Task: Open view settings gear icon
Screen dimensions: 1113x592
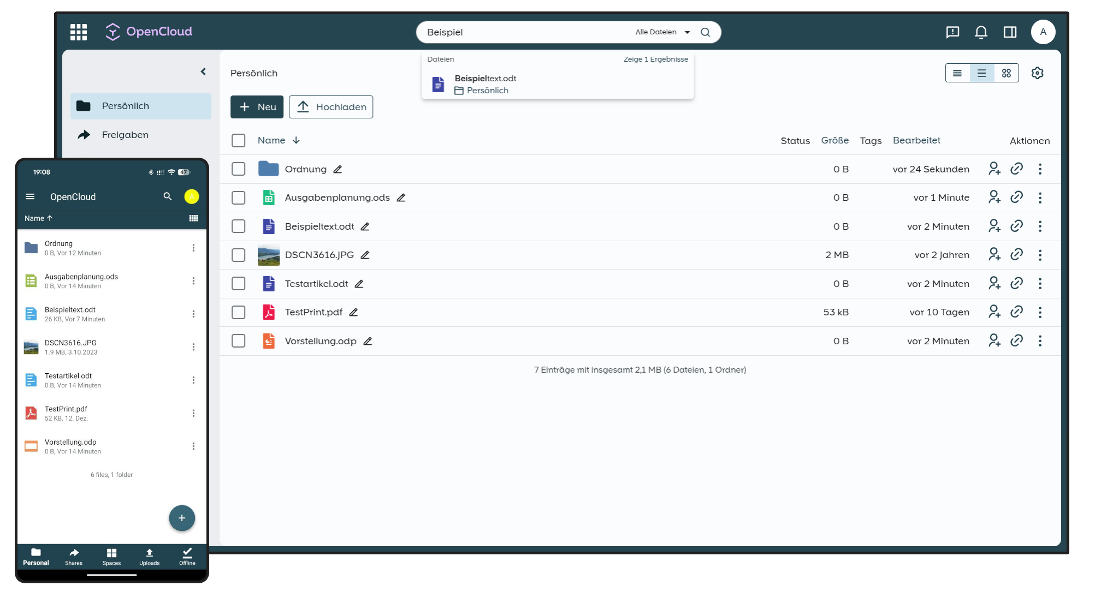Action: [1037, 73]
